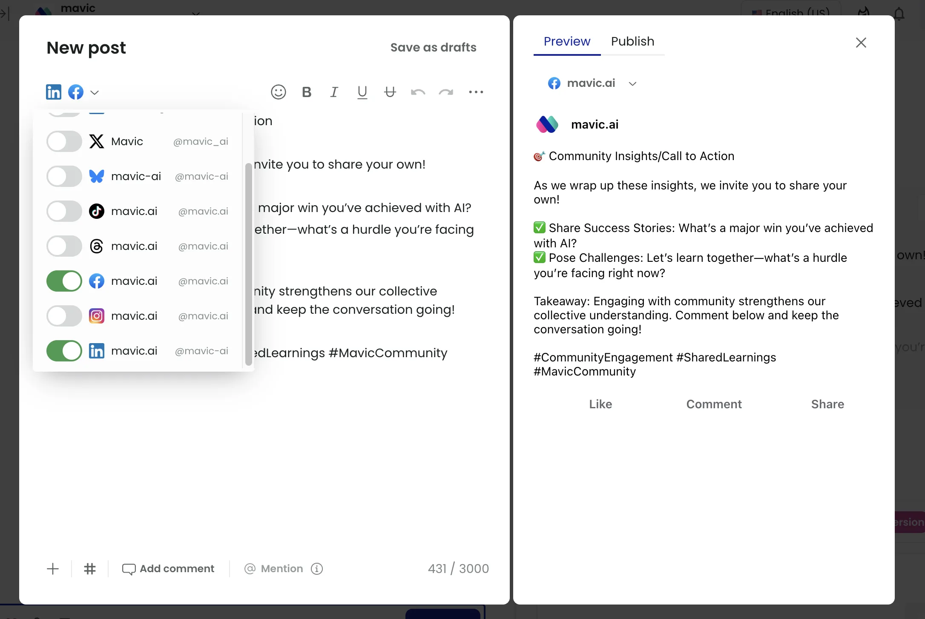This screenshot has width=925, height=619.
Task: Open notifications bell
Action: [x=899, y=14]
